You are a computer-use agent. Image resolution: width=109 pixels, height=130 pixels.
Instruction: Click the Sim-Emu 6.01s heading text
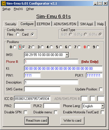[x=53, y=16]
